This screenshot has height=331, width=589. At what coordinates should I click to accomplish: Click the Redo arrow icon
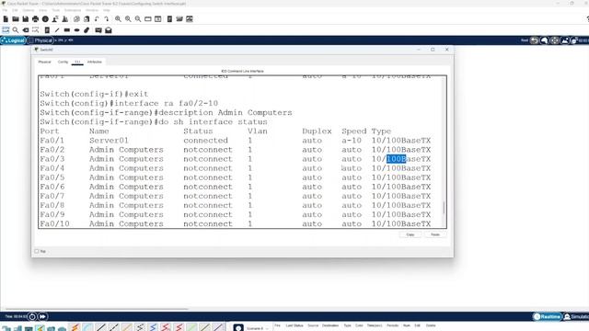coord(107,19)
